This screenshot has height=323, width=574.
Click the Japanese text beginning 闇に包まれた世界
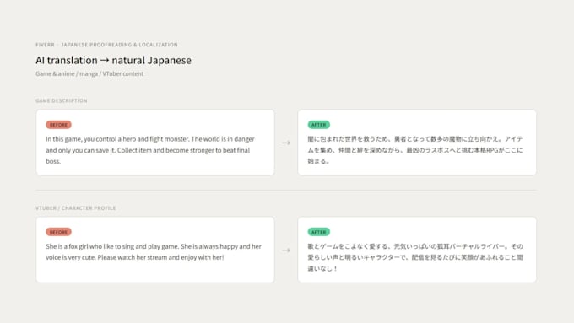(415, 150)
